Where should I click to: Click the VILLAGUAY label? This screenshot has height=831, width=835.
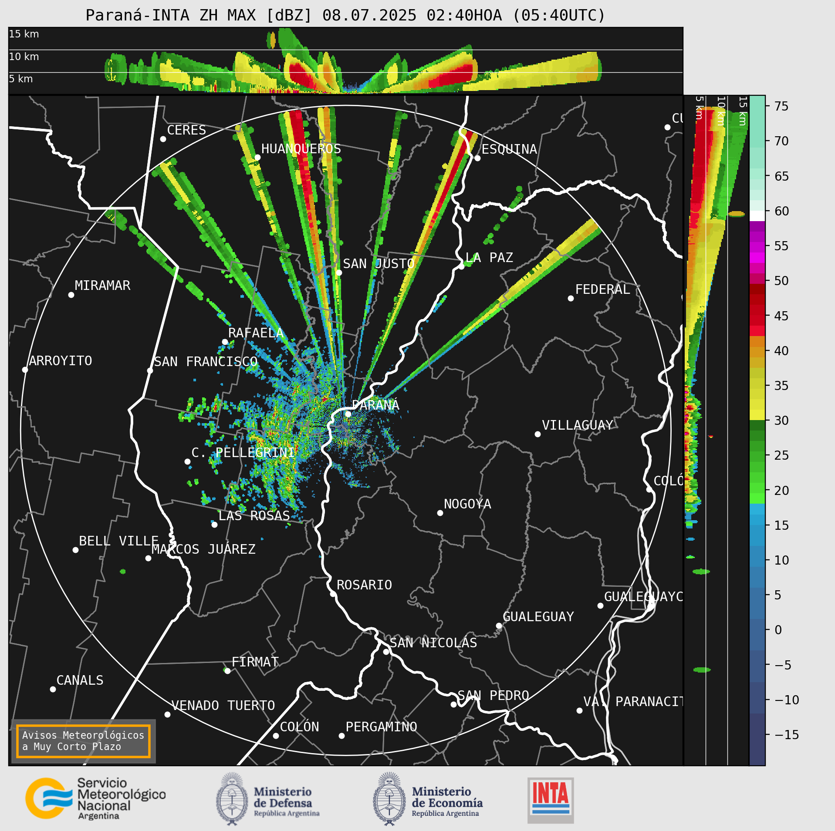point(578,425)
